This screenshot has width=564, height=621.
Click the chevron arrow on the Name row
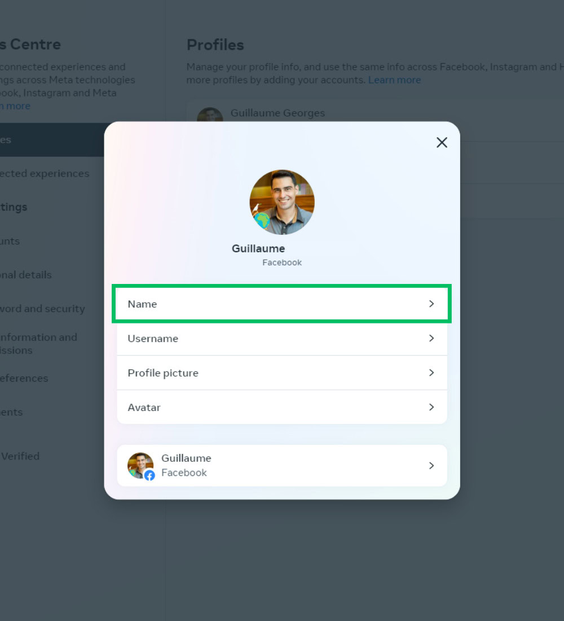click(x=431, y=304)
